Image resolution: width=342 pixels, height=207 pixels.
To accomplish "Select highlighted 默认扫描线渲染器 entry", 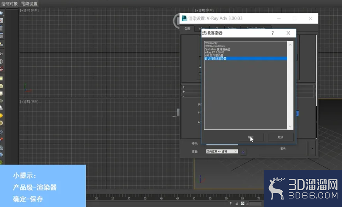I will [246, 58].
